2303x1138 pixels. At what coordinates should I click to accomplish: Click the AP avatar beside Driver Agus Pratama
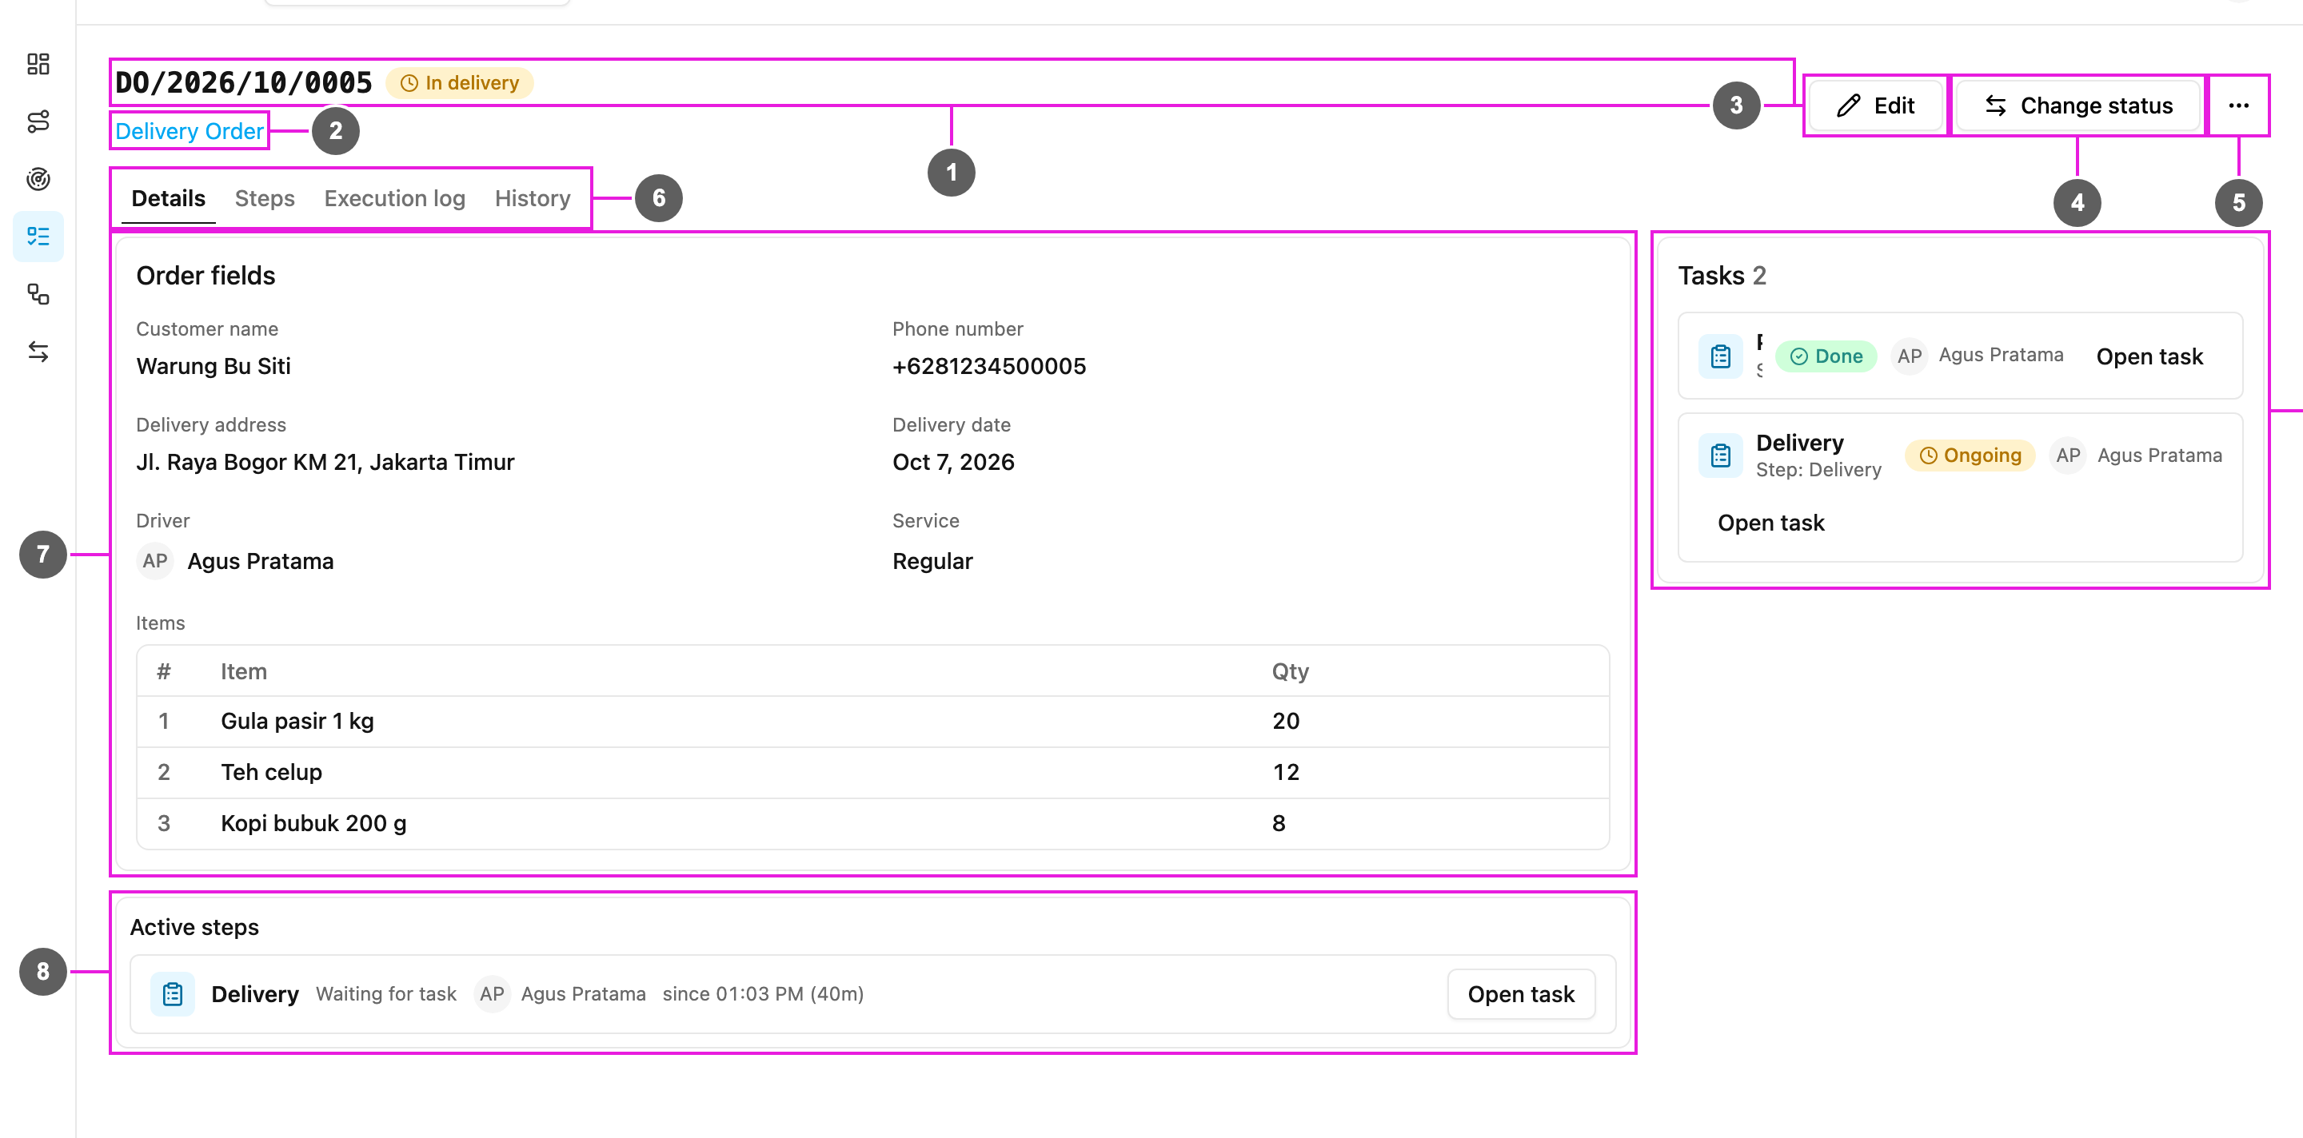click(x=154, y=561)
